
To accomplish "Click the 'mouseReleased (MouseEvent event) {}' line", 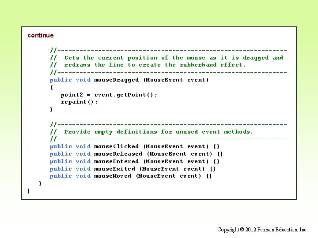I will pos(136,154).
